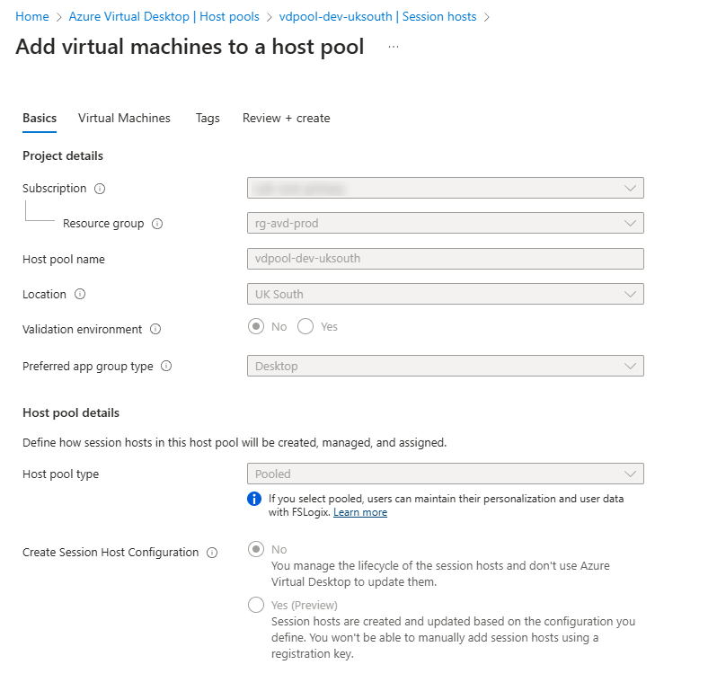The width and height of the screenshot is (717, 700).
Task: Click the Subscription info icon
Action: pyautogui.click(x=100, y=189)
